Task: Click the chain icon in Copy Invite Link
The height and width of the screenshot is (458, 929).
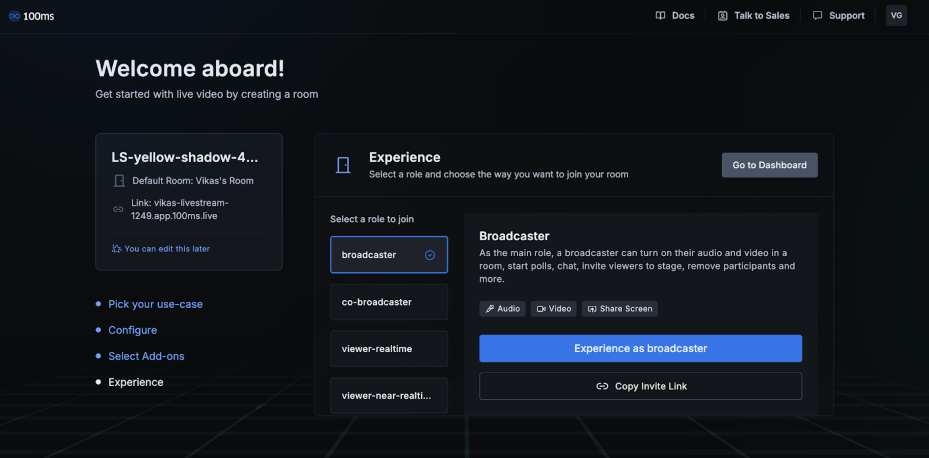Action: click(602, 386)
